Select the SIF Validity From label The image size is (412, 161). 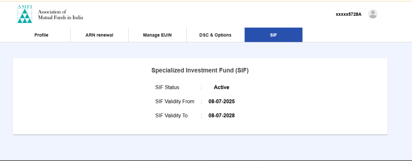click(x=175, y=102)
